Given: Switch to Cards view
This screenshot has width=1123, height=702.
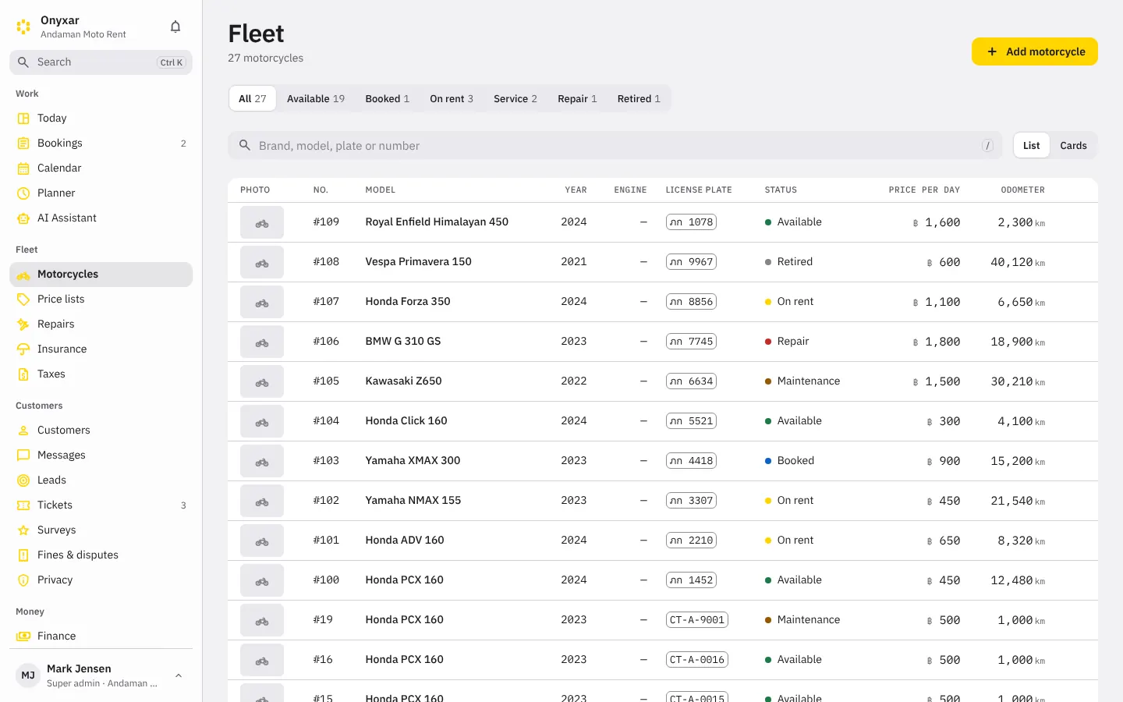Looking at the screenshot, I should [x=1073, y=146].
